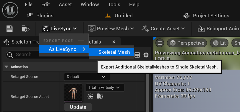Save the asset with the floppy disk icon

9,29
